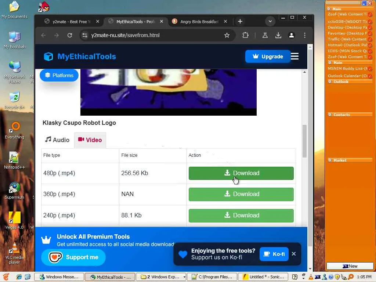Open the Angry Birds desktop shortcut

coord(44,7)
